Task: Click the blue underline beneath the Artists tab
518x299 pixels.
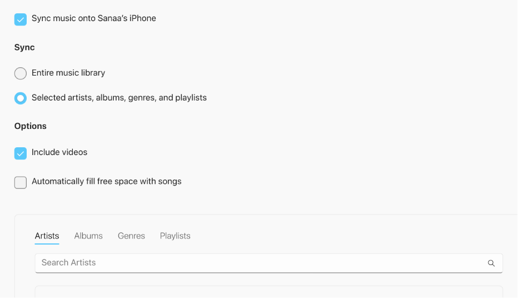Action: [47, 244]
